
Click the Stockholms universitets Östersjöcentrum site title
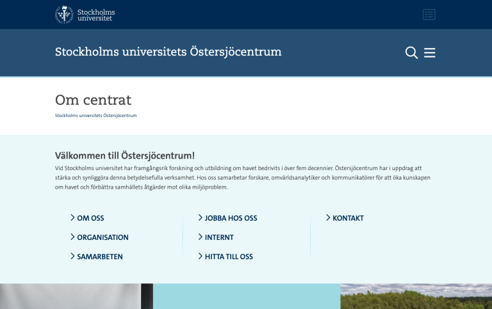coord(168,52)
